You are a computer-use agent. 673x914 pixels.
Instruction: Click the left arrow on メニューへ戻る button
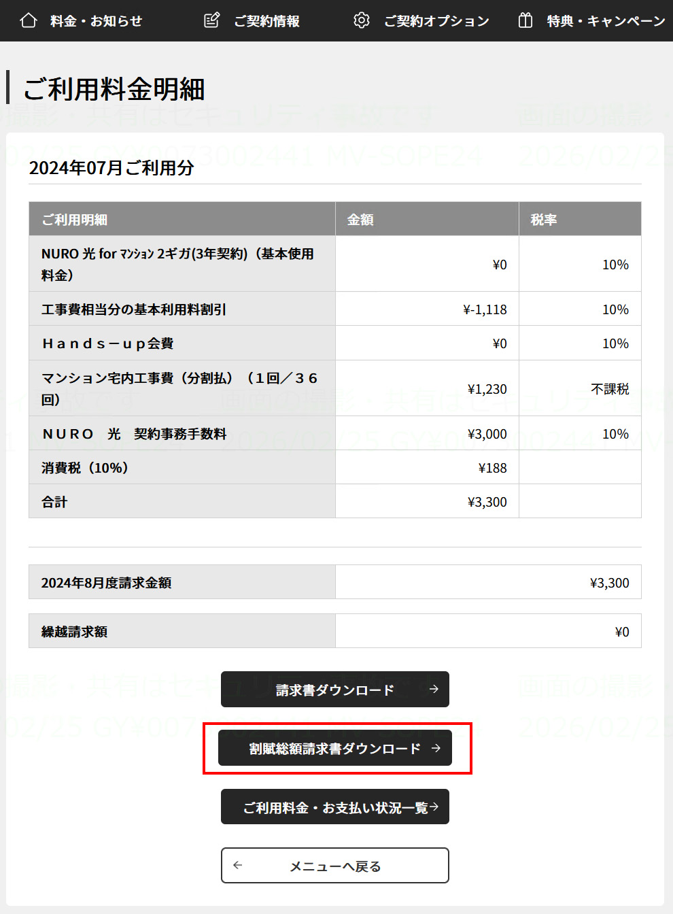click(x=238, y=866)
